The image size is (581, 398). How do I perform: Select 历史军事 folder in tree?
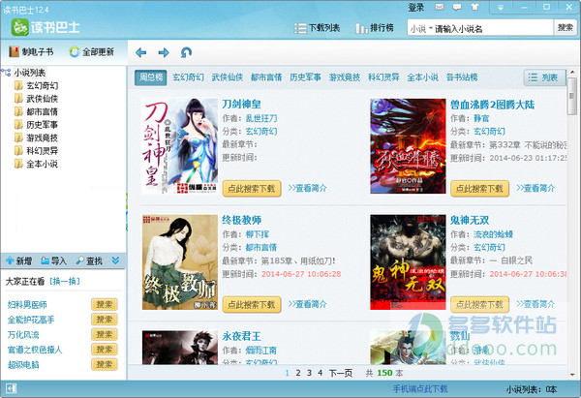[x=37, y=125]
